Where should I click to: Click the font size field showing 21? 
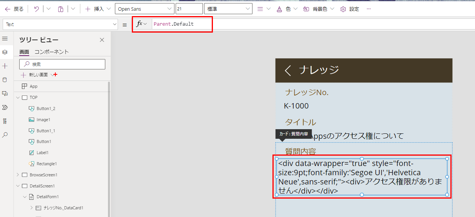coord(189,9)
